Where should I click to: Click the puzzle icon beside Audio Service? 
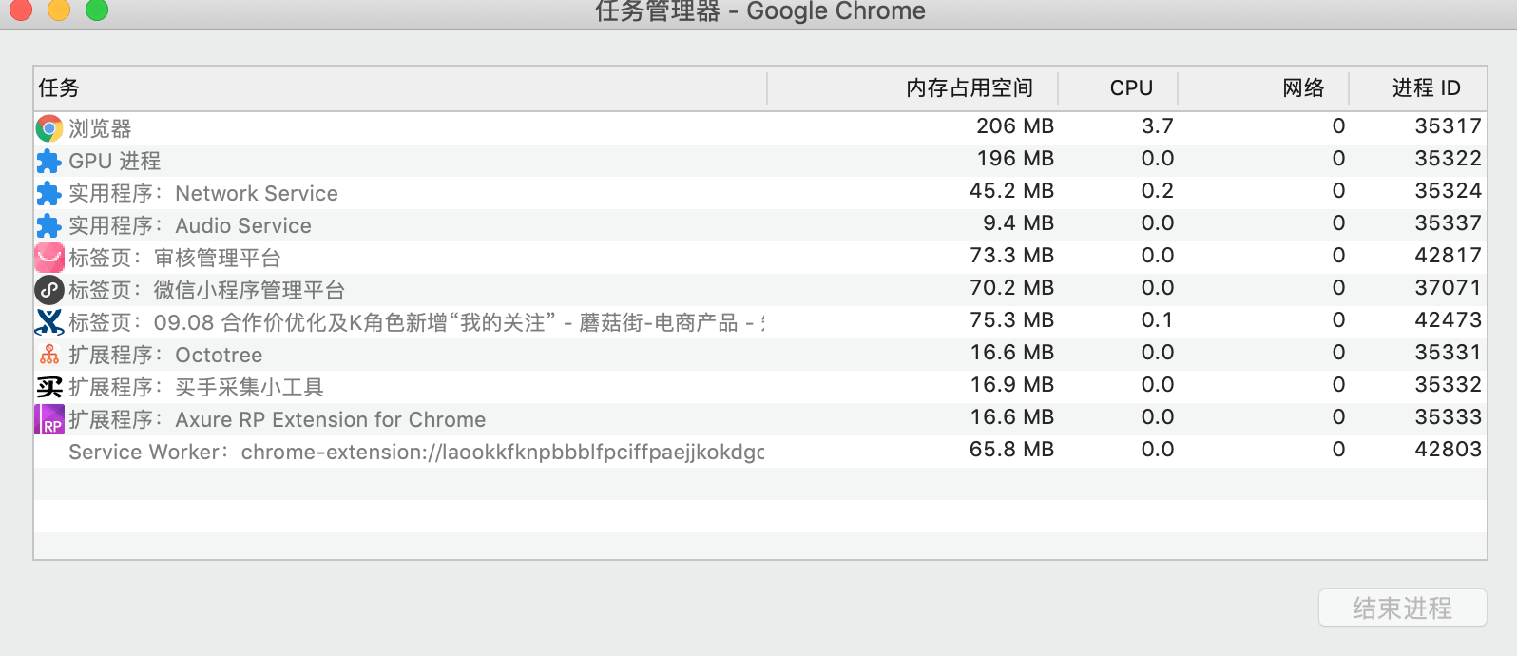(49, 225)
